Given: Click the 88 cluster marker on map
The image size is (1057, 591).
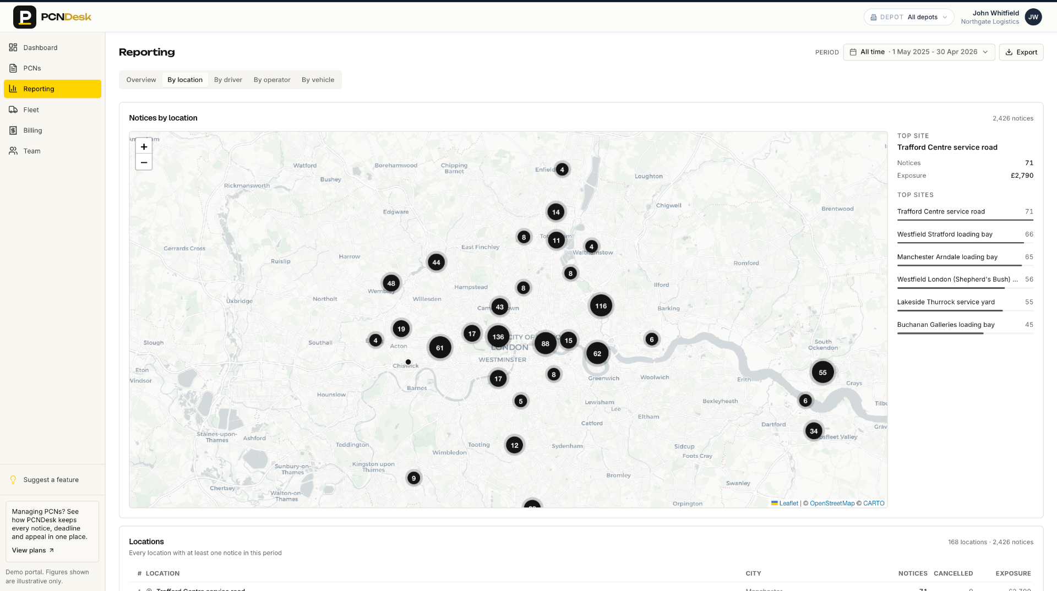Looking at the screenshot, I should tap(546, 343).
